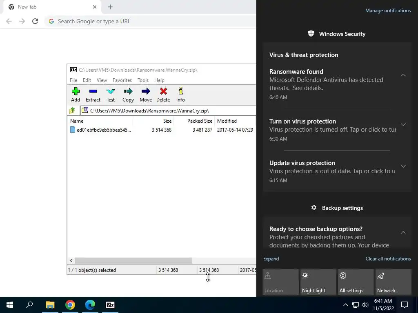Open the File menu in 7-Zip
Screen dimensions: 418x313
[x=73, y=80]
